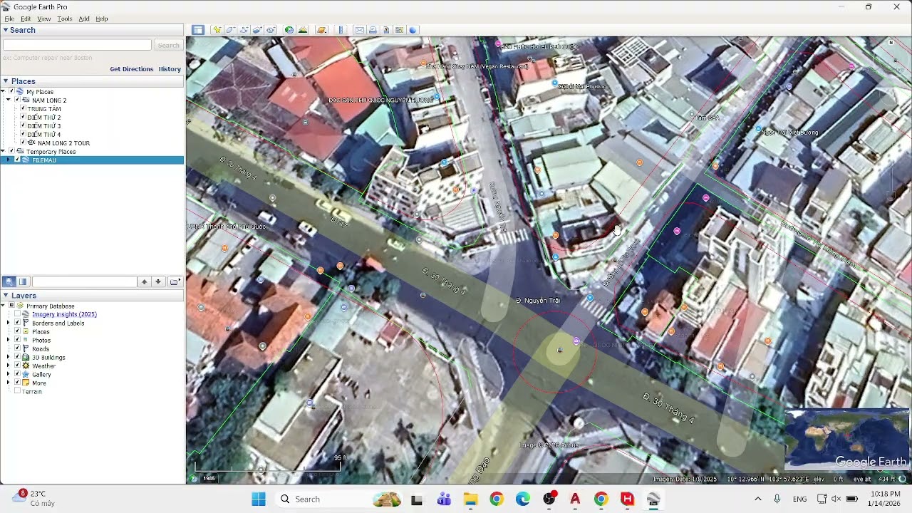The width and height of the screenshot is (912, 513).
Task: Start the Record a Tour tool
Action: coord(271,30)
